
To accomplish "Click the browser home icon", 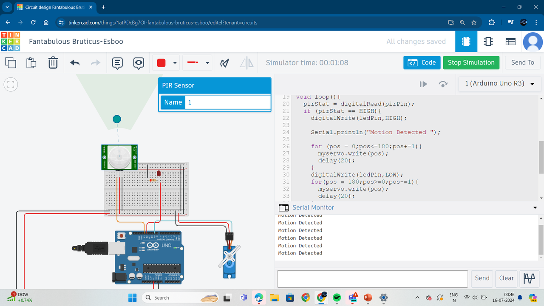I will (x=46, y=23).
